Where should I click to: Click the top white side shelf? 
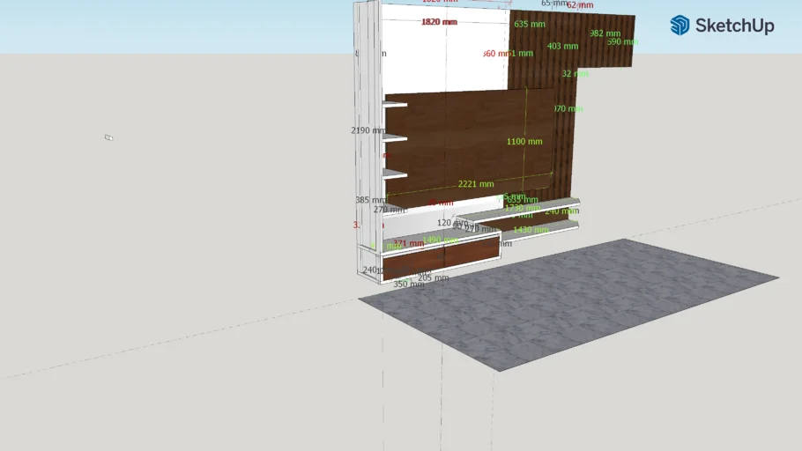click(395, 104)
